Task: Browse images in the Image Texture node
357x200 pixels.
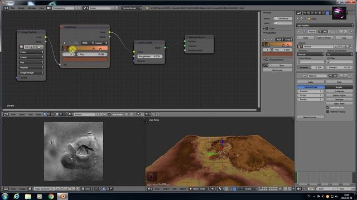Action: [x=21, y=47]
